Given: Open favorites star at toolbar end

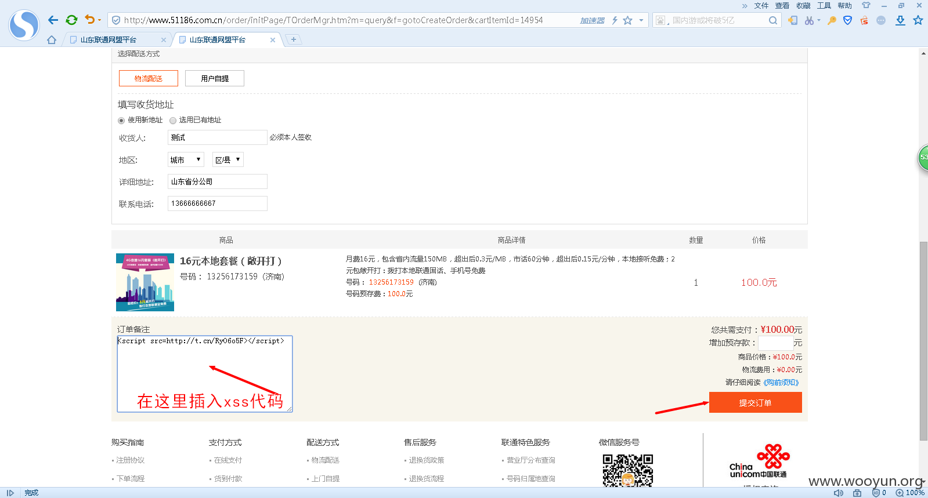Looking at the screenshot, I should coord(918,20).
